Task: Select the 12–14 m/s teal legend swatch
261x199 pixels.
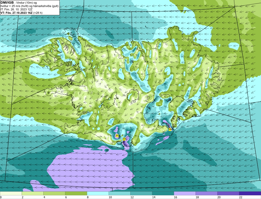Action: tap(141, 194)
